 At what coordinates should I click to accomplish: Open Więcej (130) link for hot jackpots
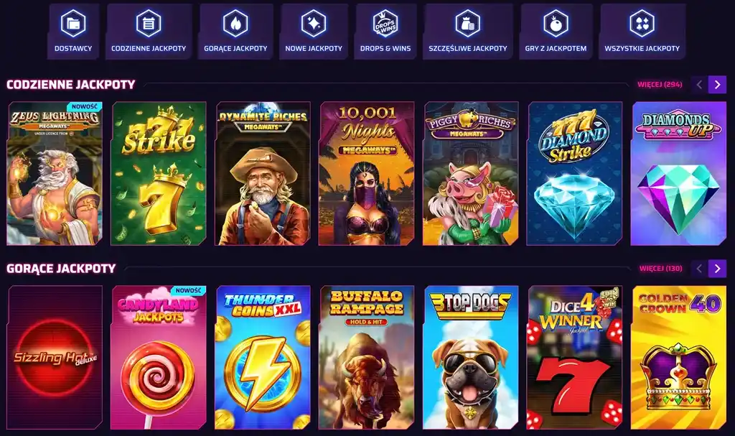pos(661,269)
